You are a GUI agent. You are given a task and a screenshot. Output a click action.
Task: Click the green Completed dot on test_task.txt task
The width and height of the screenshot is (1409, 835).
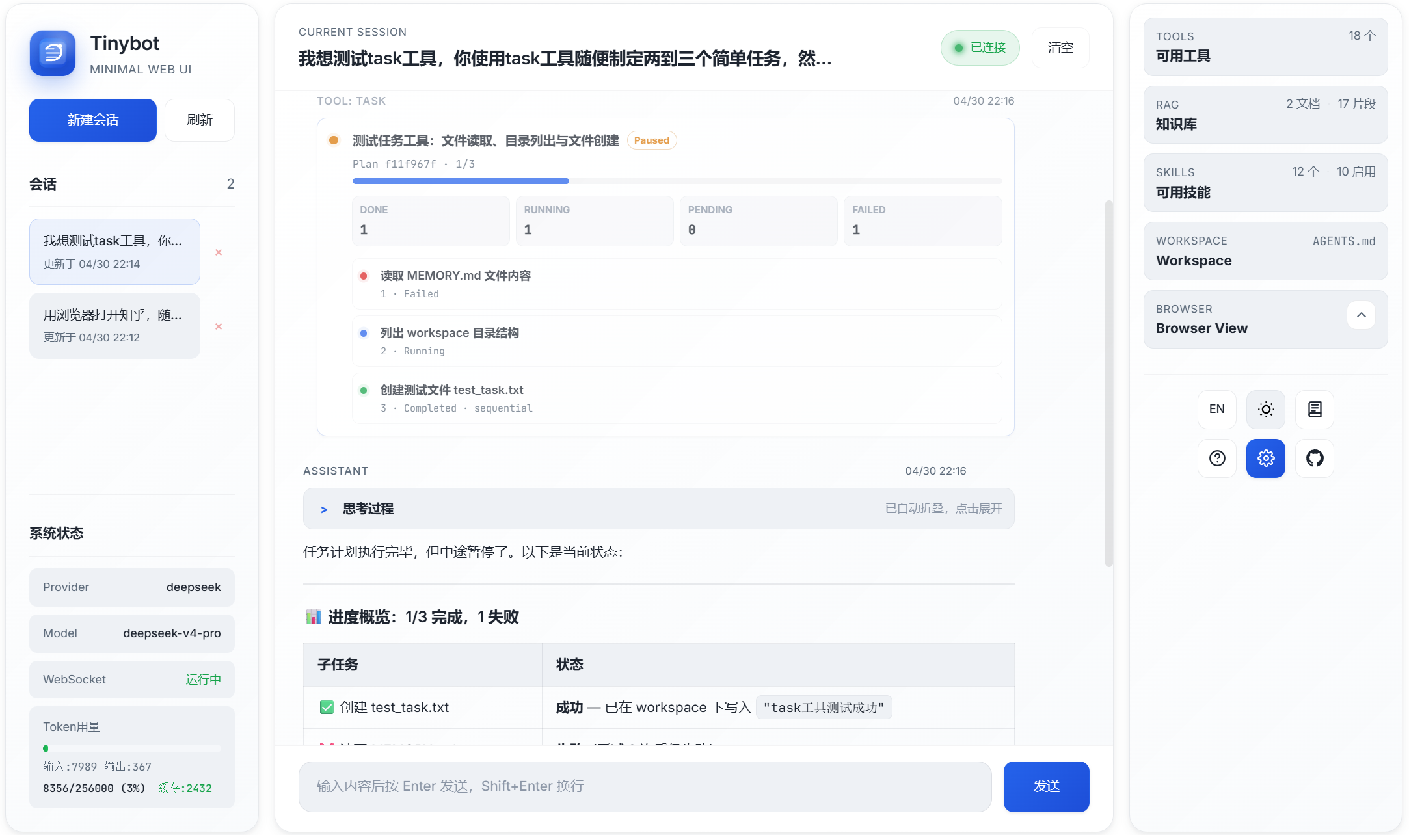click(x=364, y=390)
